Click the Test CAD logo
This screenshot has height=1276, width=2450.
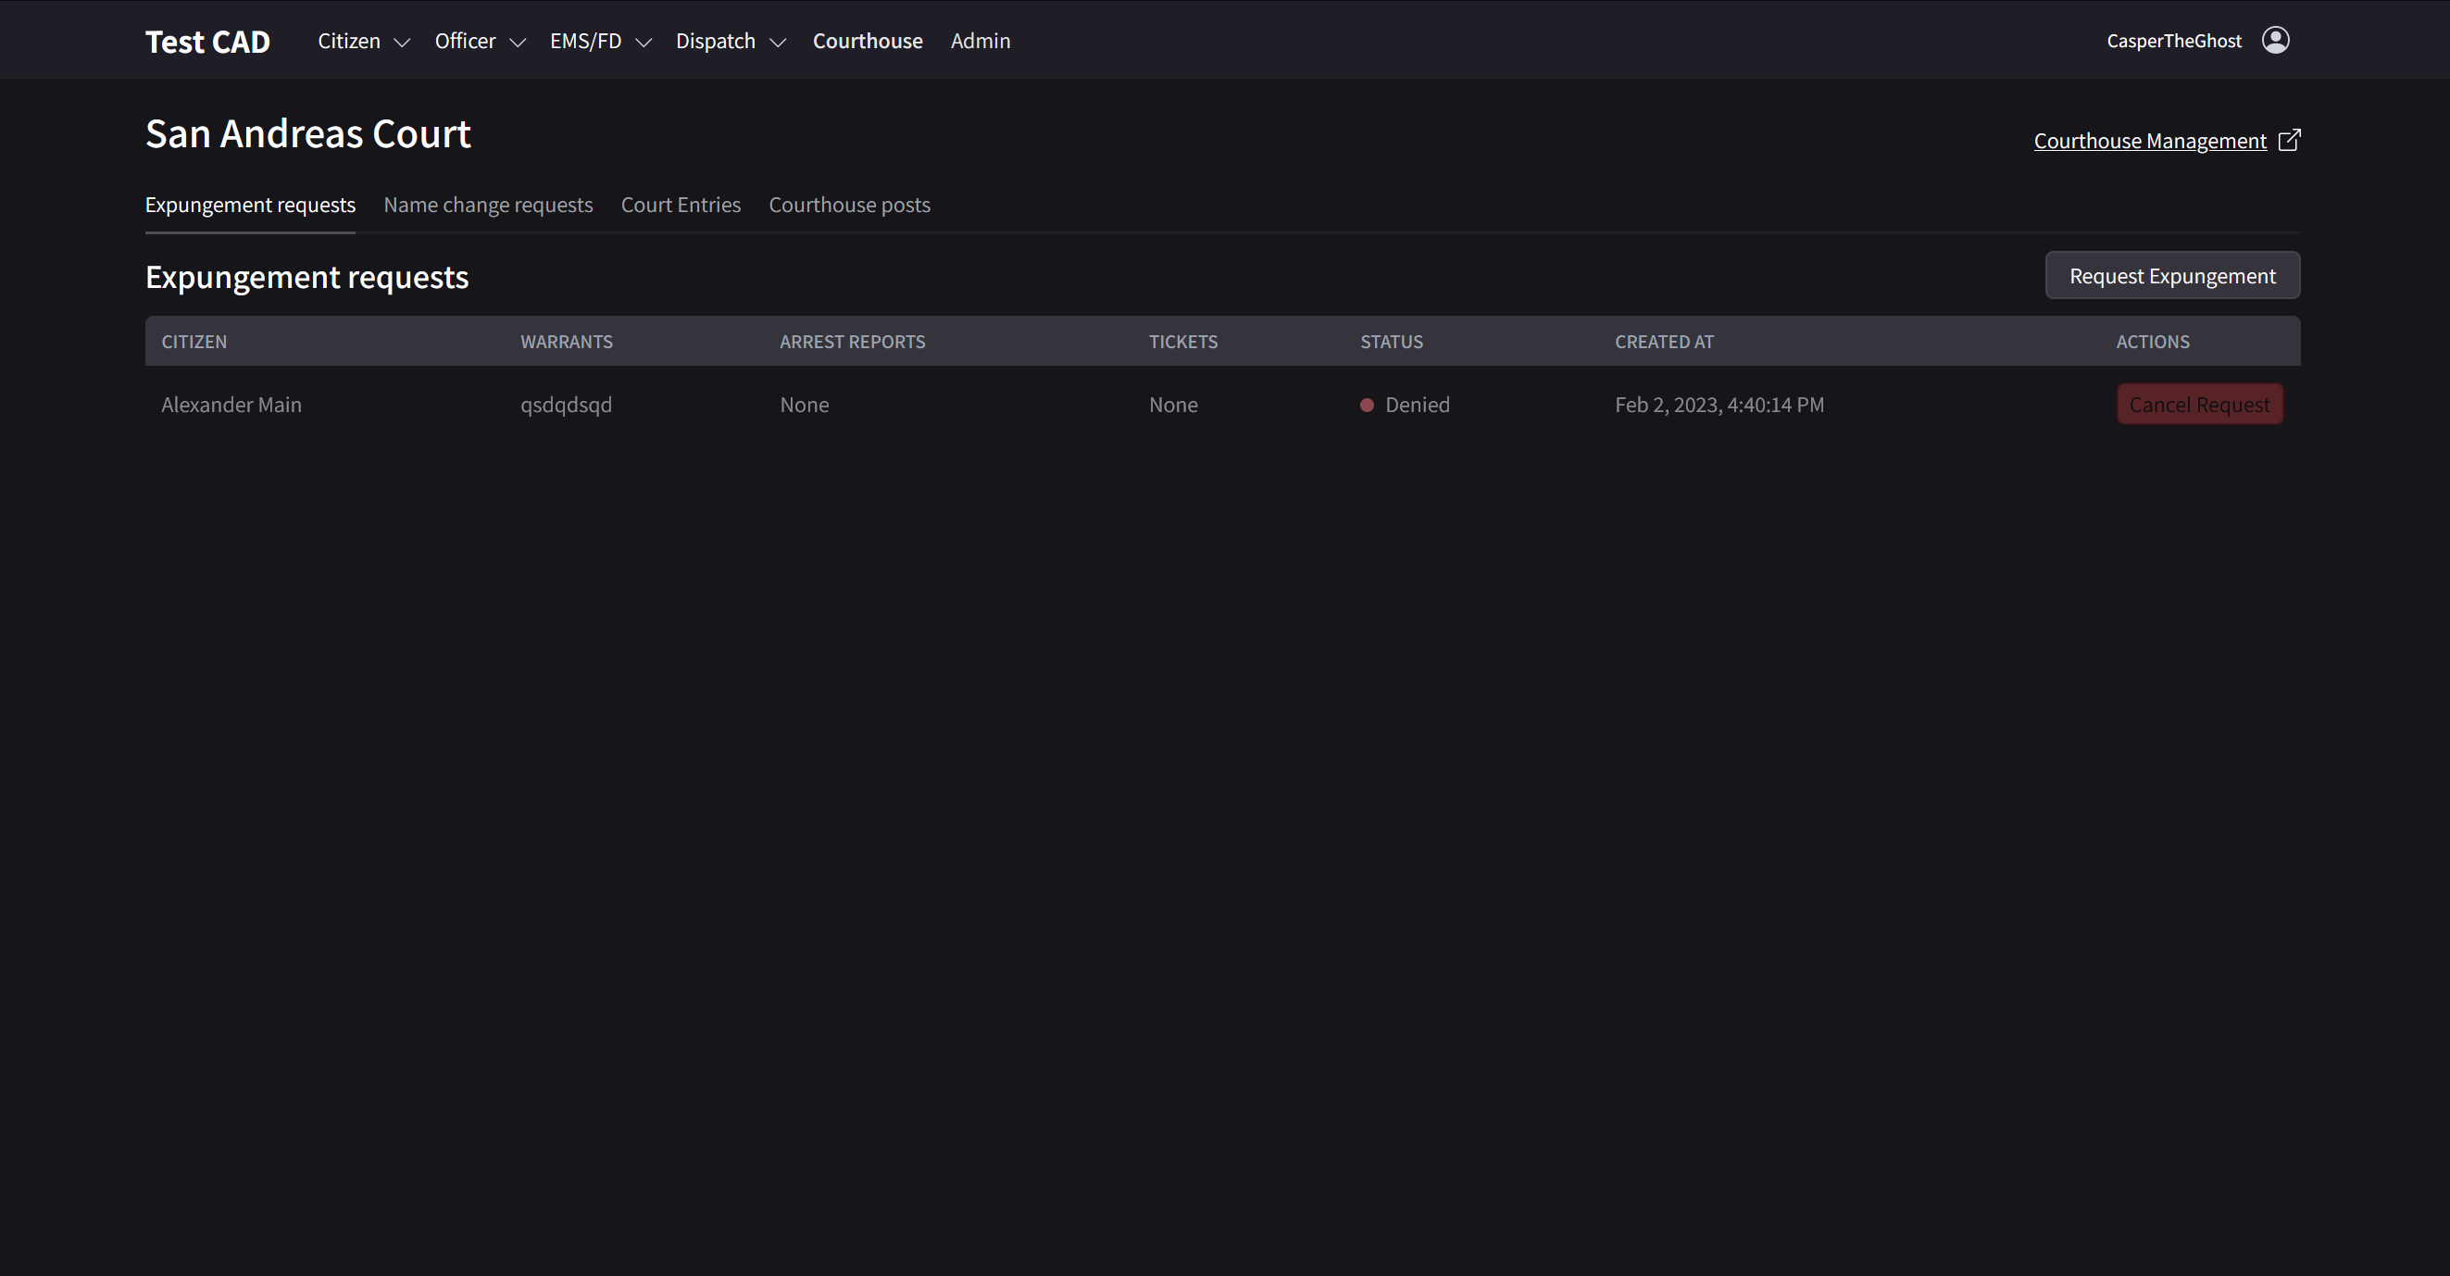tap(207, 41)
